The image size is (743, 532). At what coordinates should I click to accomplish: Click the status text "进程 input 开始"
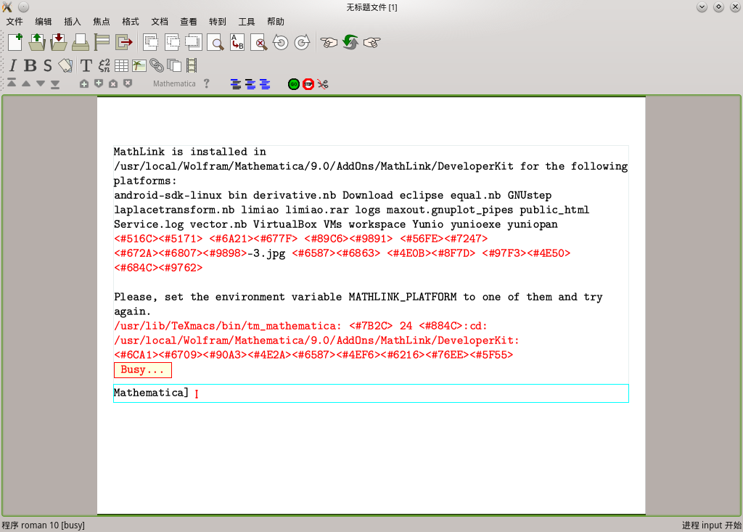[x=712, y=525]
